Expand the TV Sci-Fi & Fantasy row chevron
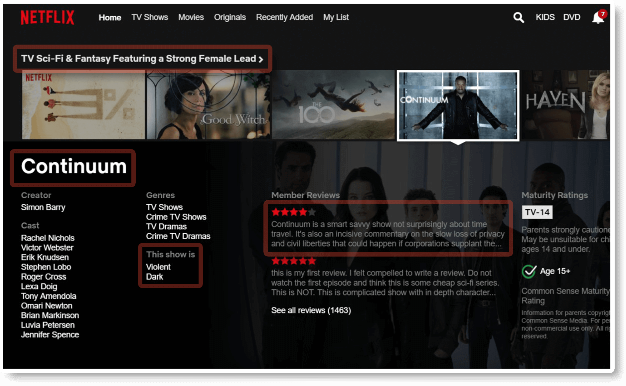Image resolution: width=626 pixels, height=386 pixels. [261, 59]
